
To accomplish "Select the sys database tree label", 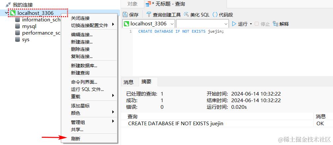I will (x=26, y=40).
